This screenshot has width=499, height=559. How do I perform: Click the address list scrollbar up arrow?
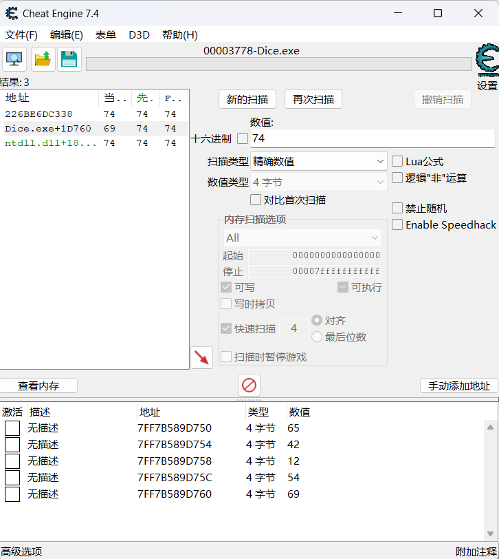491,427
